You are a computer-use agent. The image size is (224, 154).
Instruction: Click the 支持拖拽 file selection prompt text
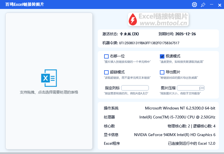click(x=49, y=92)
